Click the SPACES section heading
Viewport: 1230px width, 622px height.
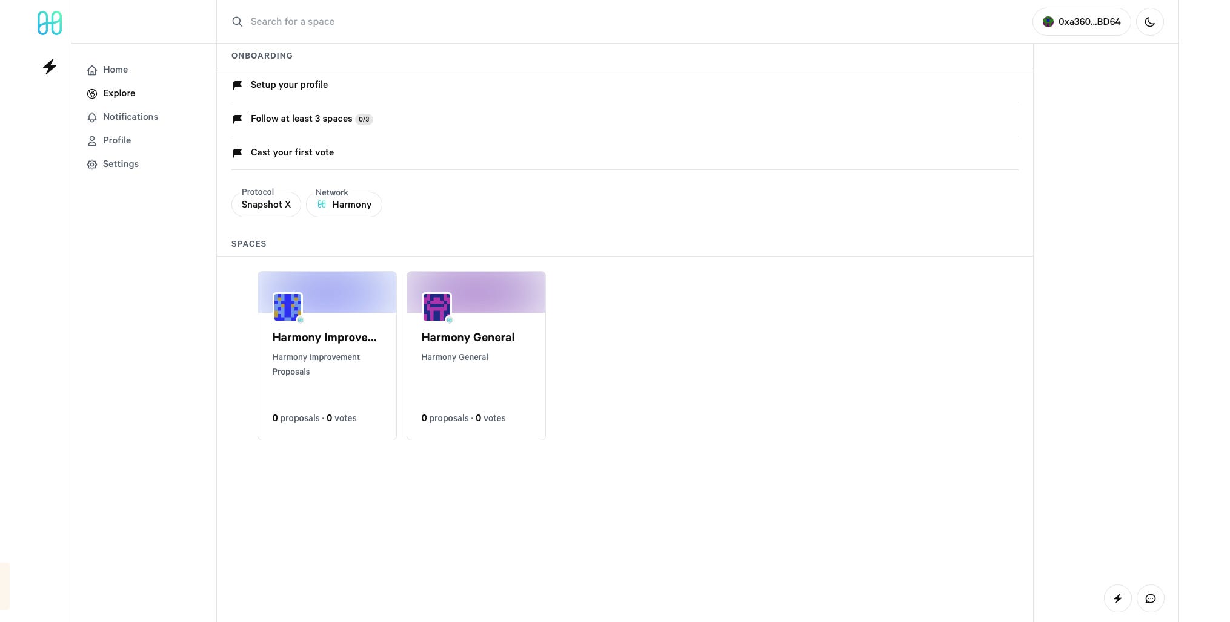248,244
